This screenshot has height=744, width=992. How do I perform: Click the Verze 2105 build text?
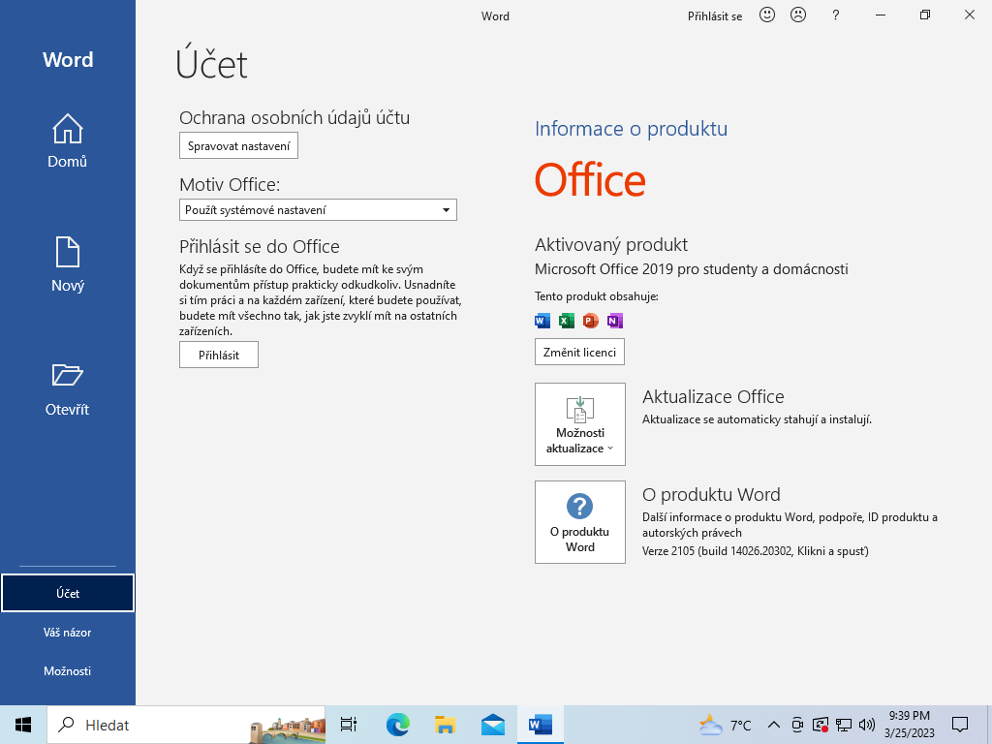pos(756,551)
